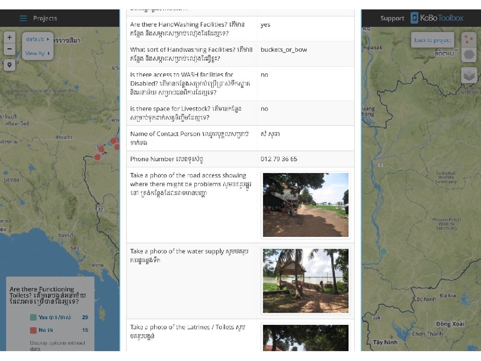Zoom out the map with minus button
Viewport: 481px width, 361px height.
(x=9, y=49)
